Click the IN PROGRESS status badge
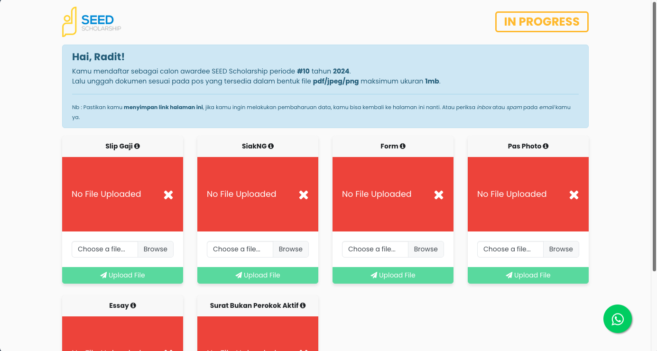This screenshot has width=657, height=351. pyautogui.click(x=542, y=22)
